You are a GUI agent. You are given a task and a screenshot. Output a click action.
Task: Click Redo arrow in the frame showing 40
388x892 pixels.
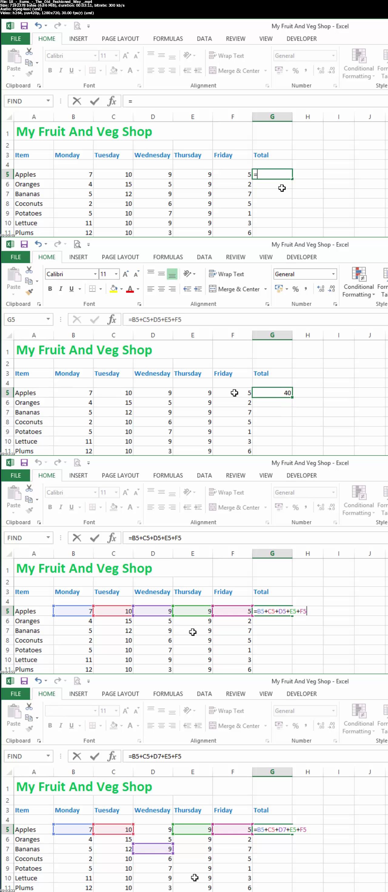pos(58,244)
